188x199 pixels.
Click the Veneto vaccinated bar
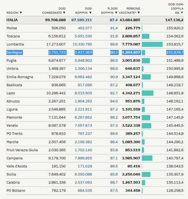coord(146,125)
